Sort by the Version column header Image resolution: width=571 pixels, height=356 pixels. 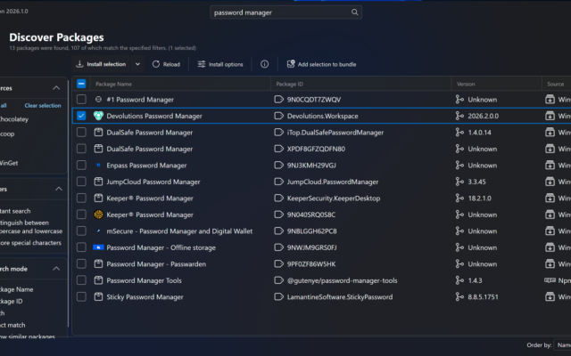[x=466, y=84]
